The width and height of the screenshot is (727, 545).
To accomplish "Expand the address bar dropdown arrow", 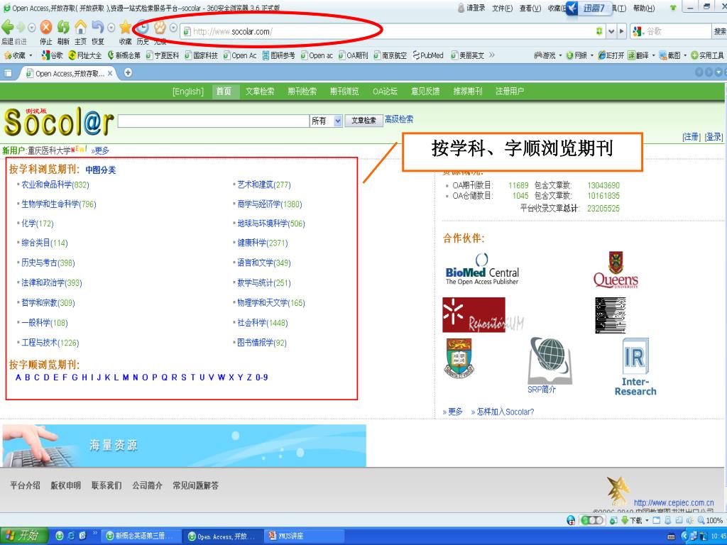I will (611, 31).
